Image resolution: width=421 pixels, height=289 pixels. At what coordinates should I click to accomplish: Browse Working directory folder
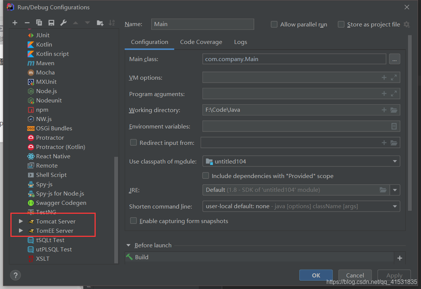(394, 110)
